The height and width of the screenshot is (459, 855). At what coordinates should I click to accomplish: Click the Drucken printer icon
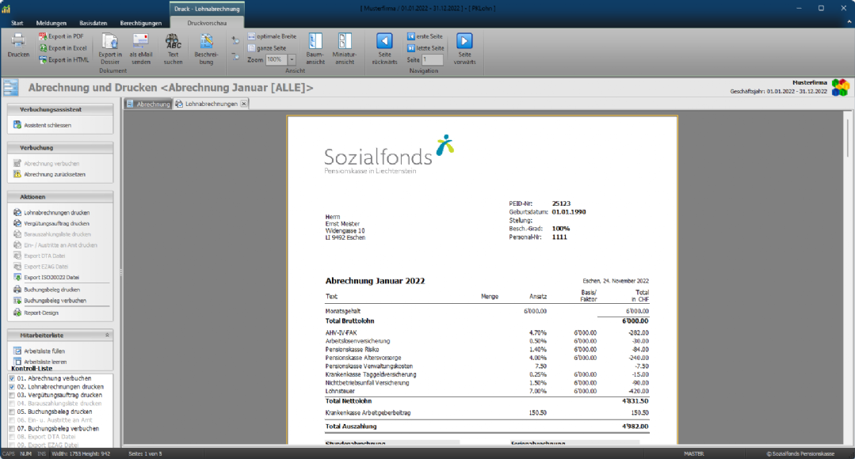(17, 42)
